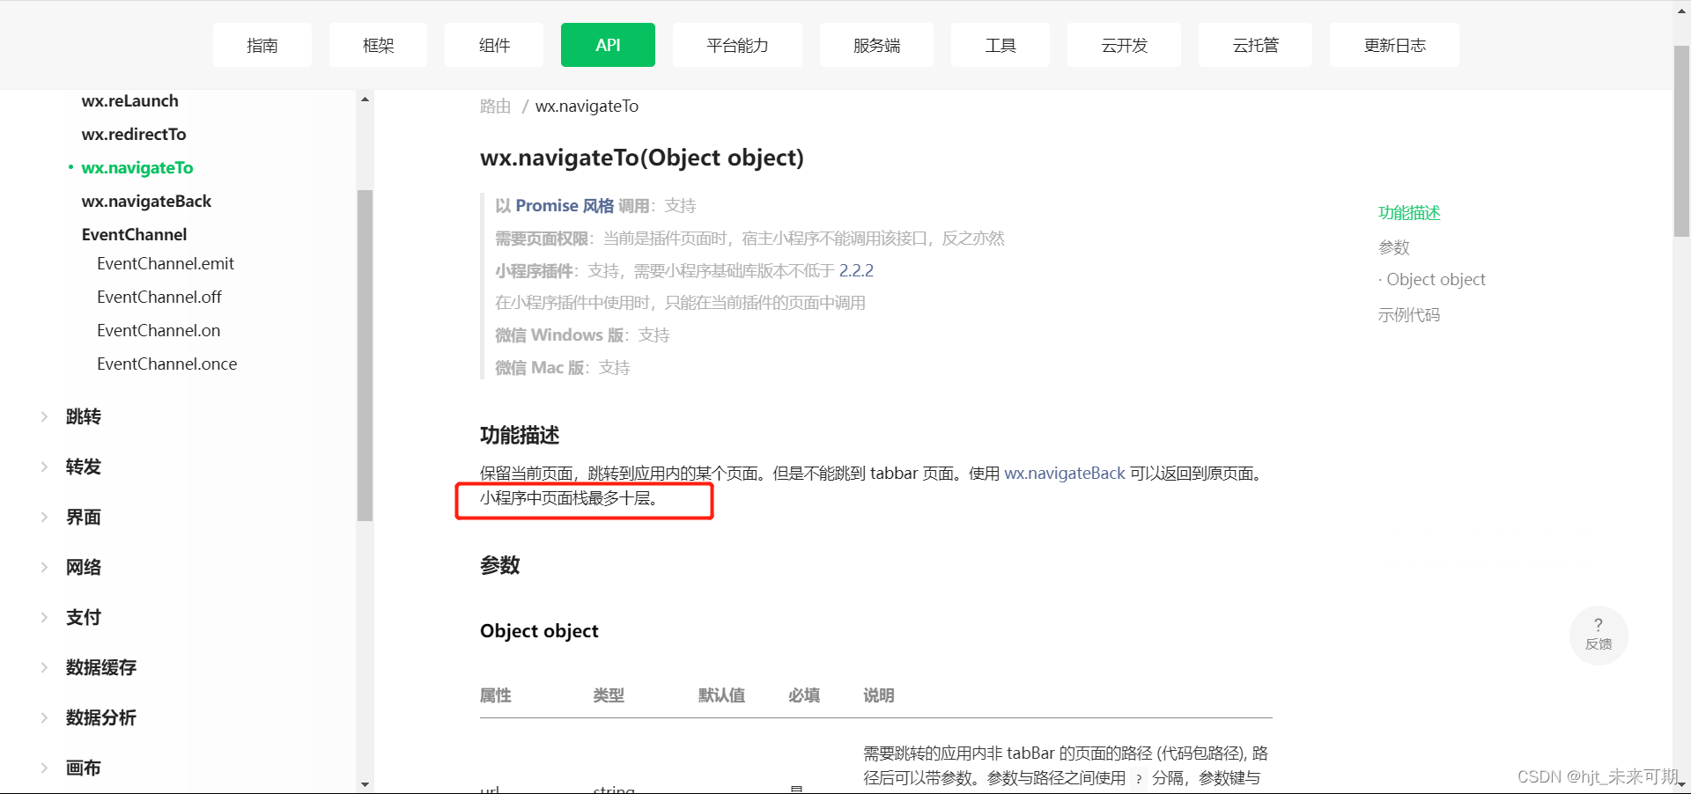Jump to 示例代码 via right outline

pyautogui.click(x=1408, y=314)
